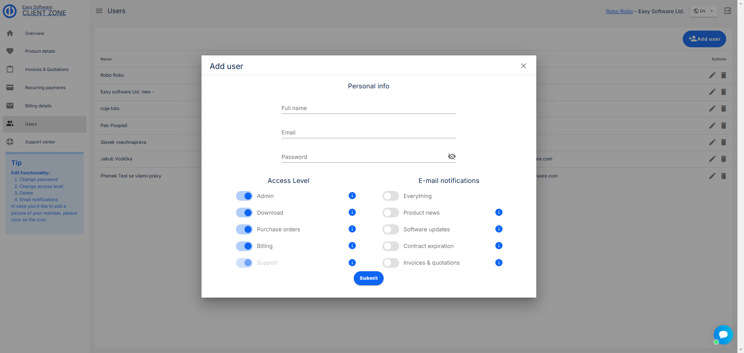Click the info icon next to Admin
Image resolution: width=744 pixels, height=353 pixels.
click(x=352, y=196)
